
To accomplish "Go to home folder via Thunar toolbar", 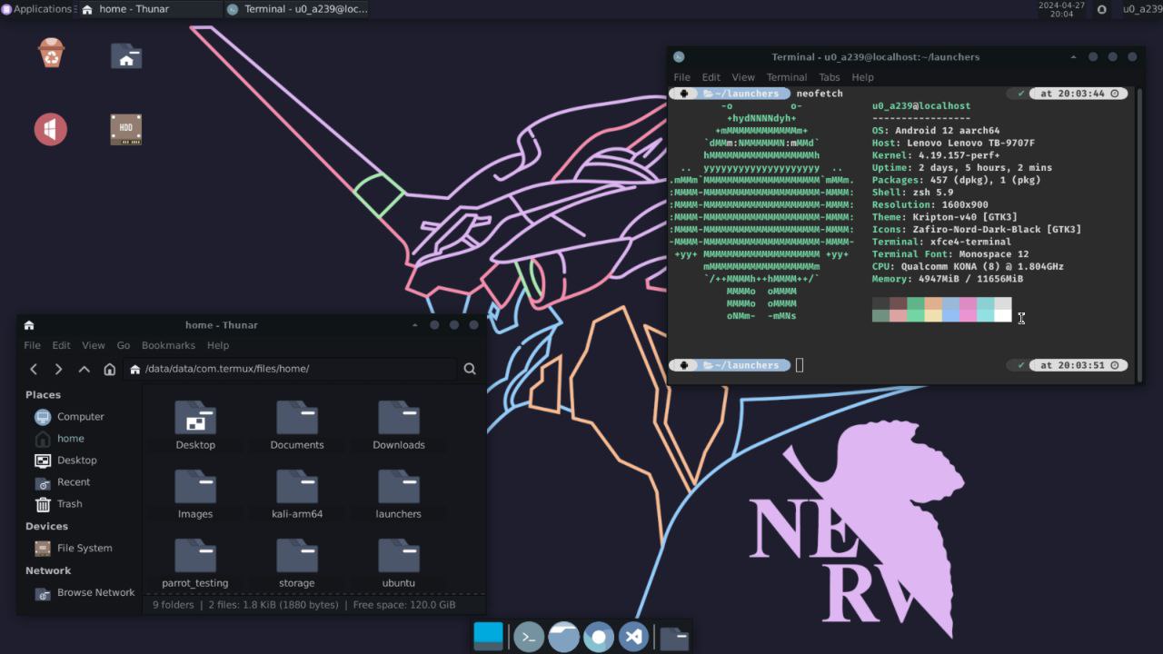I will 109,369.
